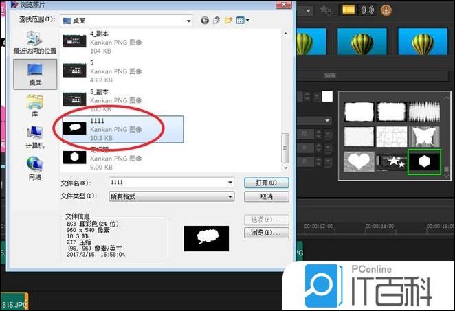The image size is (455, 311).
Task: Click the 文件名 input field
Action: coord(172,183)
